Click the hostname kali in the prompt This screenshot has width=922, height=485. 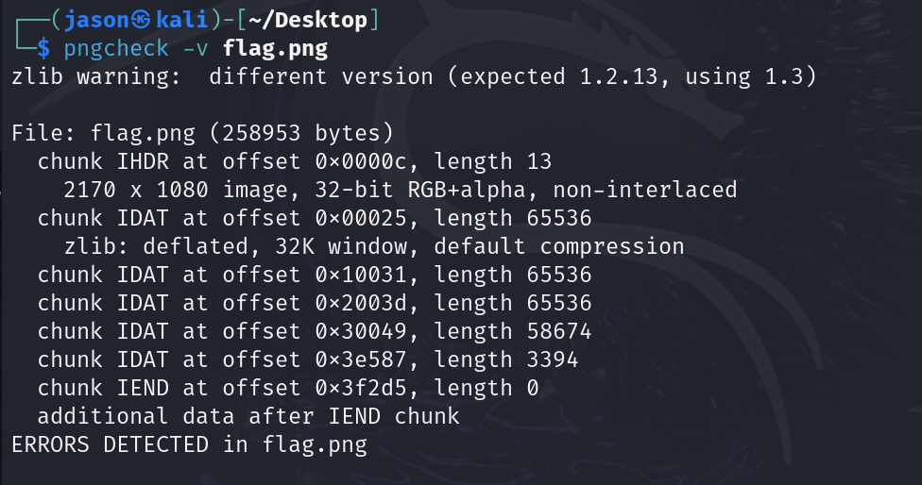point(180,19)
